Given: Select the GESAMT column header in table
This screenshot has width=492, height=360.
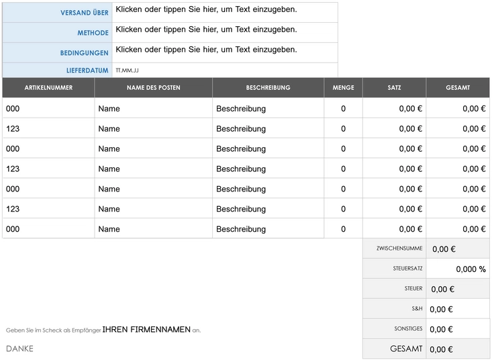Looking at the screenshot, I should click(458, 87).
